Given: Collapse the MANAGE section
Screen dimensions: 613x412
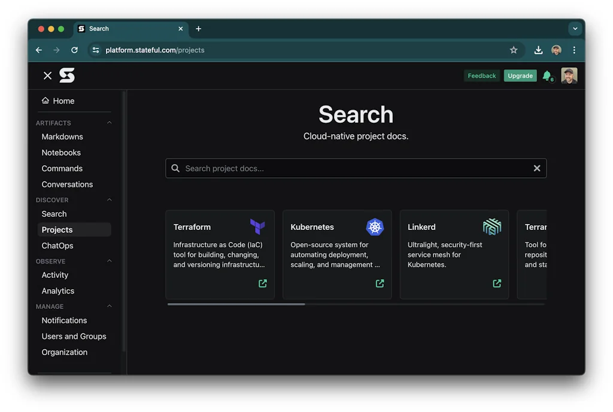Looking at the screenshot, I should (108, 306).
